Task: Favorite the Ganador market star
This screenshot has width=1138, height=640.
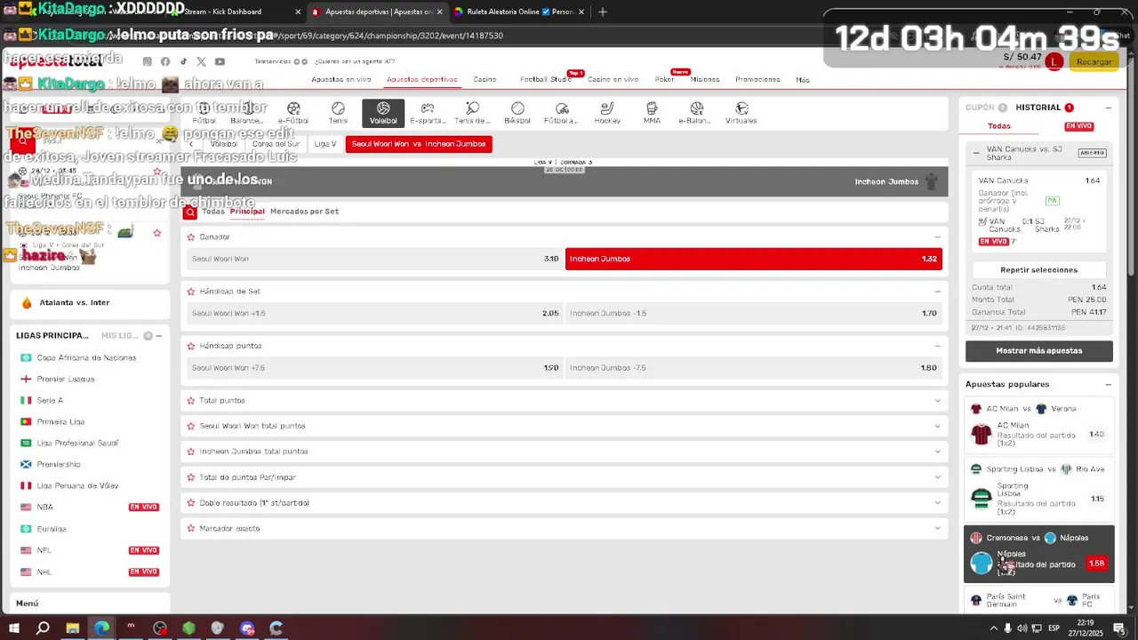Action: click(190, 237)
